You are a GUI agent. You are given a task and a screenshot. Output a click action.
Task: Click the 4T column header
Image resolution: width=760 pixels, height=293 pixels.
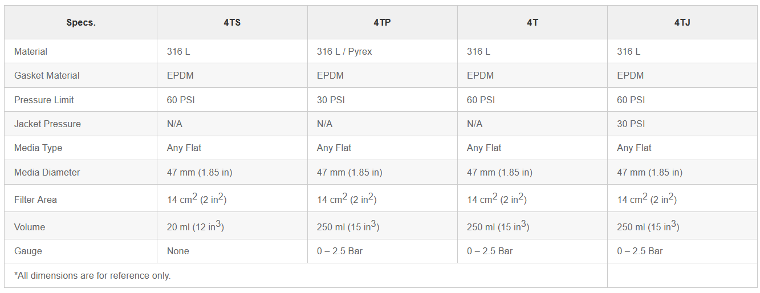pyautogui.click(x=532, y=23)
